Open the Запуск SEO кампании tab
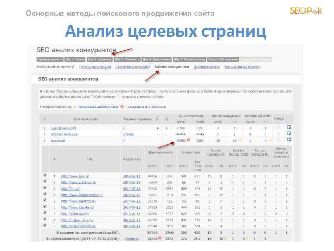The image size is (334, 251). coord(223,59)
